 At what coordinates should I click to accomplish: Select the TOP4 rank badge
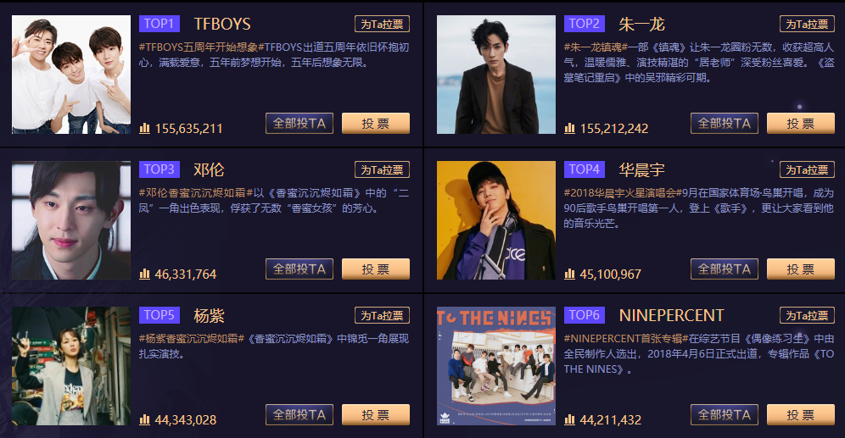click(585, 169)
